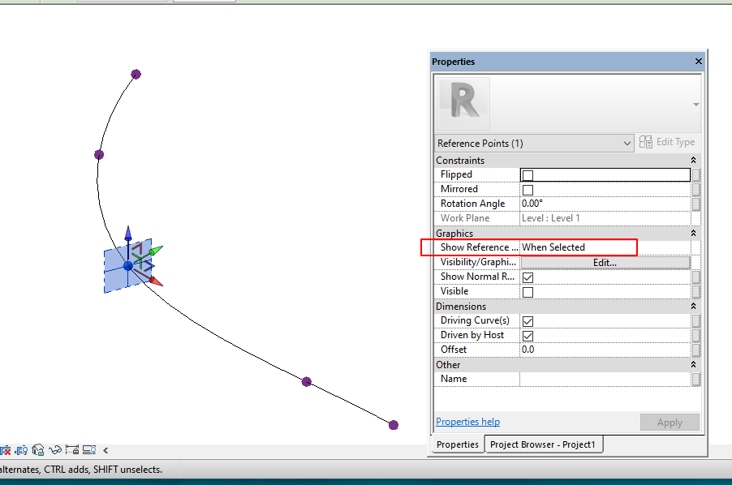
Task: Open the selection Filter icon on status bar
Action: tap(89, 449)
